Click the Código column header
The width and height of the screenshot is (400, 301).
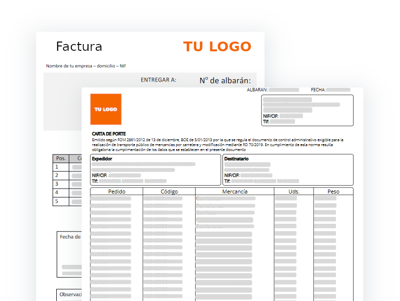click(x=169, y=192)
